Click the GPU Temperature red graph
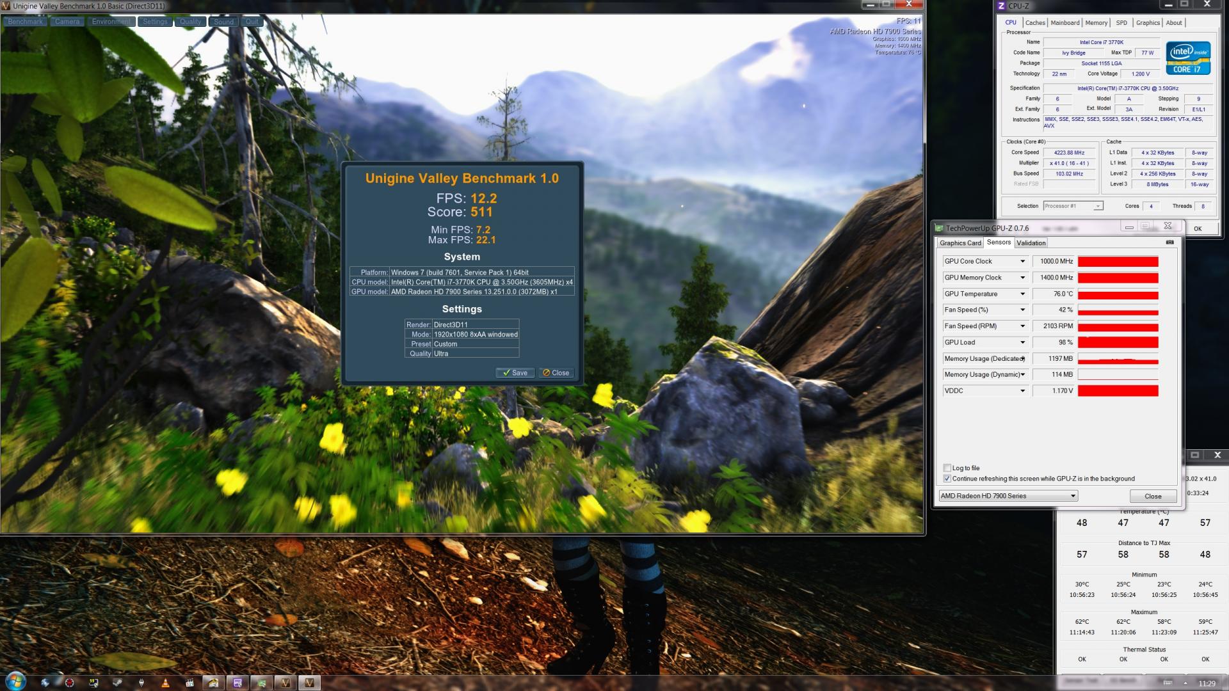The width and height of the screenshot is (1229, 691). pos(1118,294)
